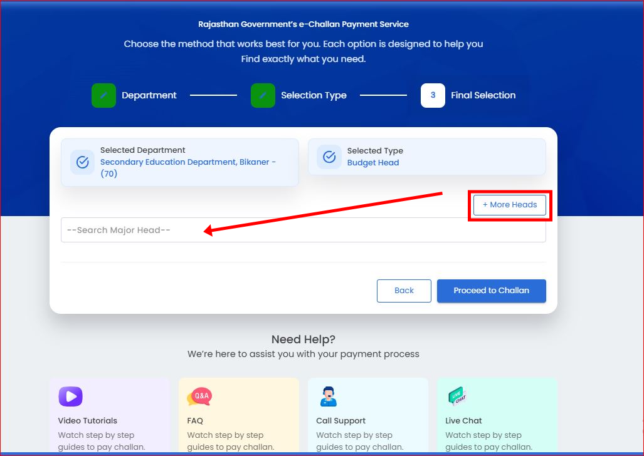Open the FAQ Q&A icon

click(199, 396)
